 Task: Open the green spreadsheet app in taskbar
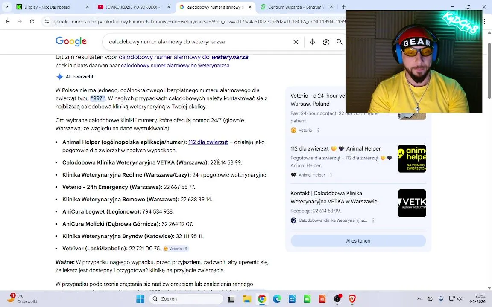(307, 299)
